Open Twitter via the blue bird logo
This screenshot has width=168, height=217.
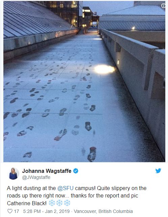point(158,171)
